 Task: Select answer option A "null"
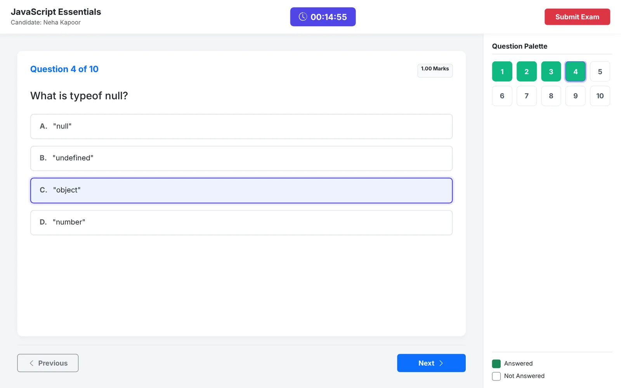[241, 126]
